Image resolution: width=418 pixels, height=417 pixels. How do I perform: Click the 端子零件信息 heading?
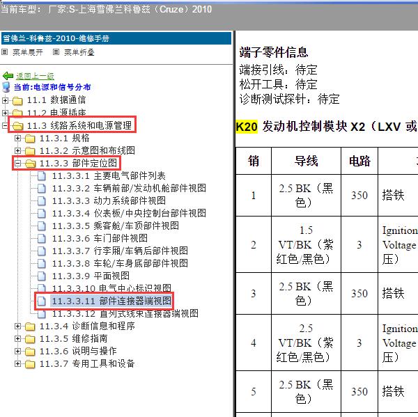(x=274, y=52)
